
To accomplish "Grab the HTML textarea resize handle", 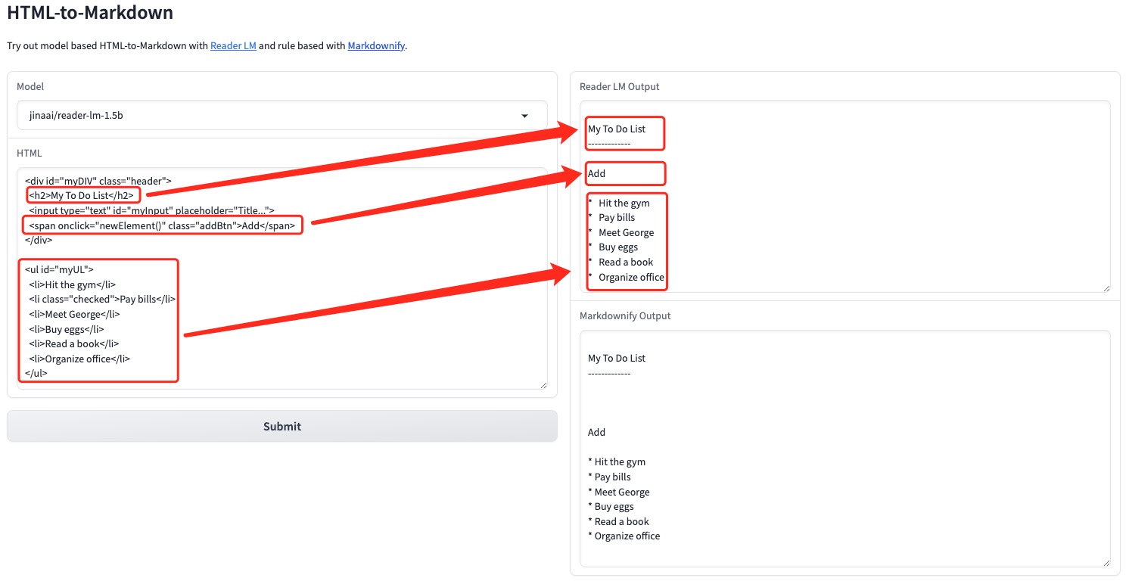I will 542,384.
